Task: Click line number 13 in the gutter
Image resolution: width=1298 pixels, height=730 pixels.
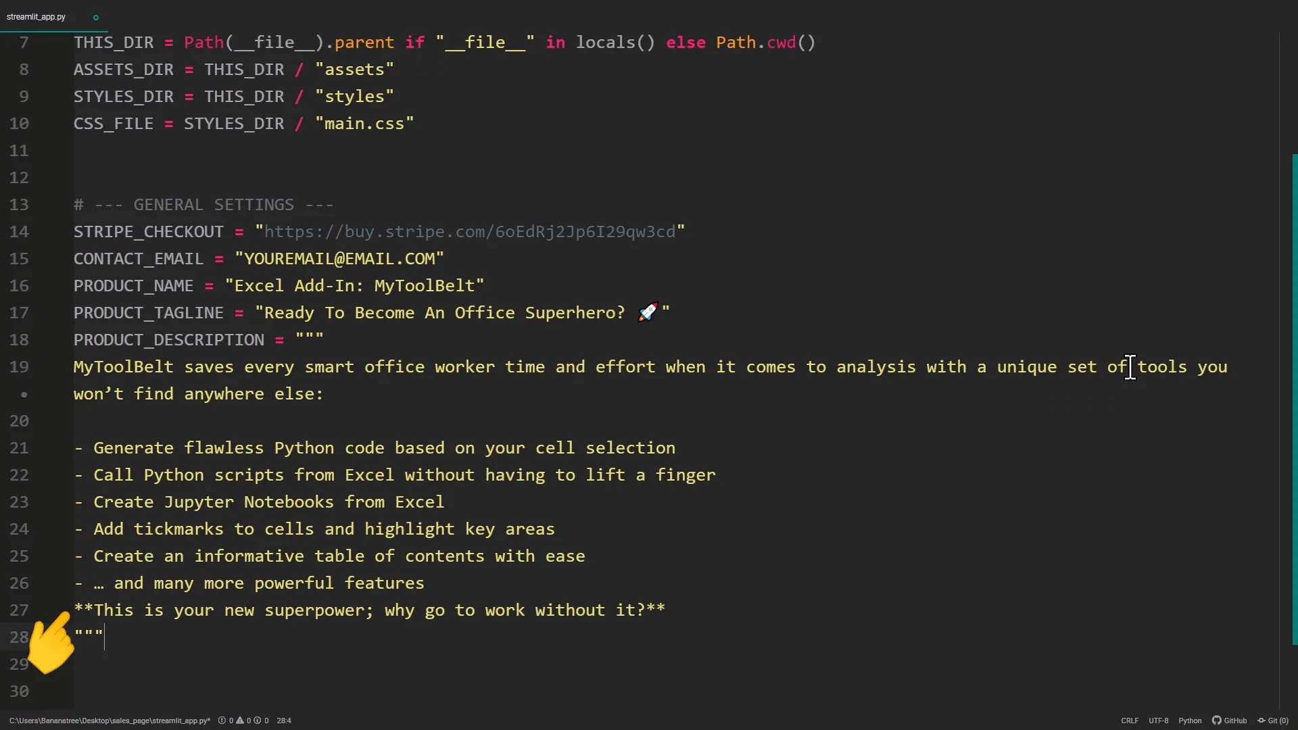Action: coord(19,205)
